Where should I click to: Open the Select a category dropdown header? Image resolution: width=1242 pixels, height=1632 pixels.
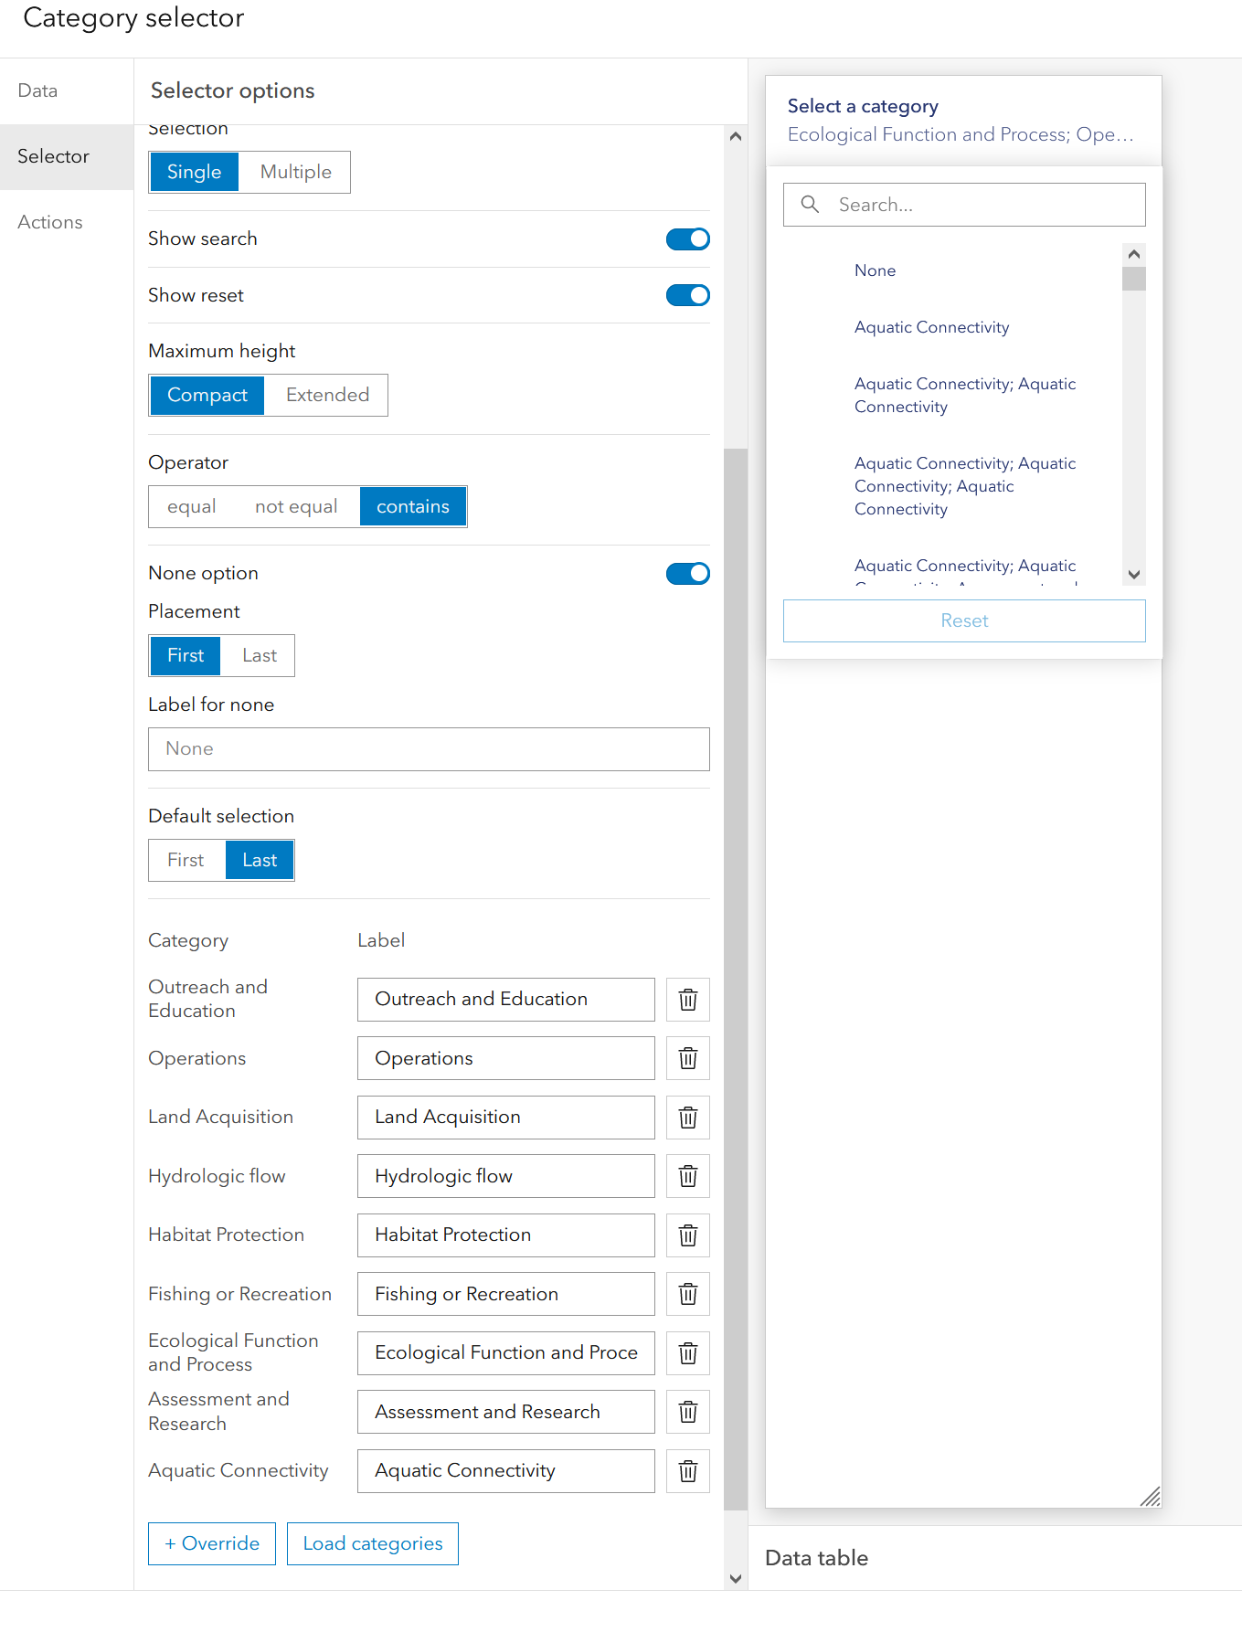963,121
